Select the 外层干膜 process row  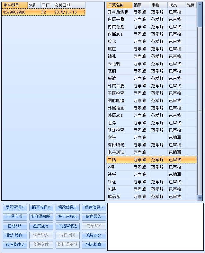[151, 86]
